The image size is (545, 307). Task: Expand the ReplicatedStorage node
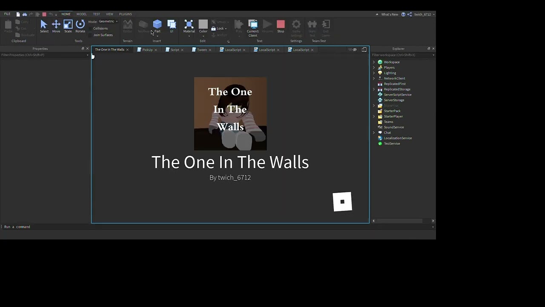374,90
